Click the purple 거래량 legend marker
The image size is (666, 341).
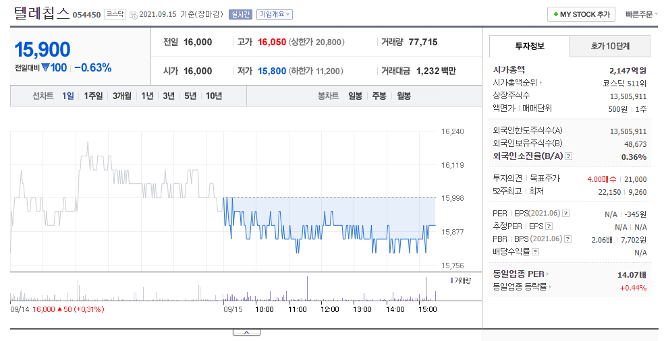coord(451,280)
